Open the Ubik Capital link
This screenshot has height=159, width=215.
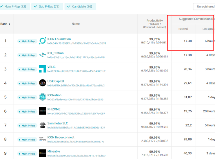point(56,81)
